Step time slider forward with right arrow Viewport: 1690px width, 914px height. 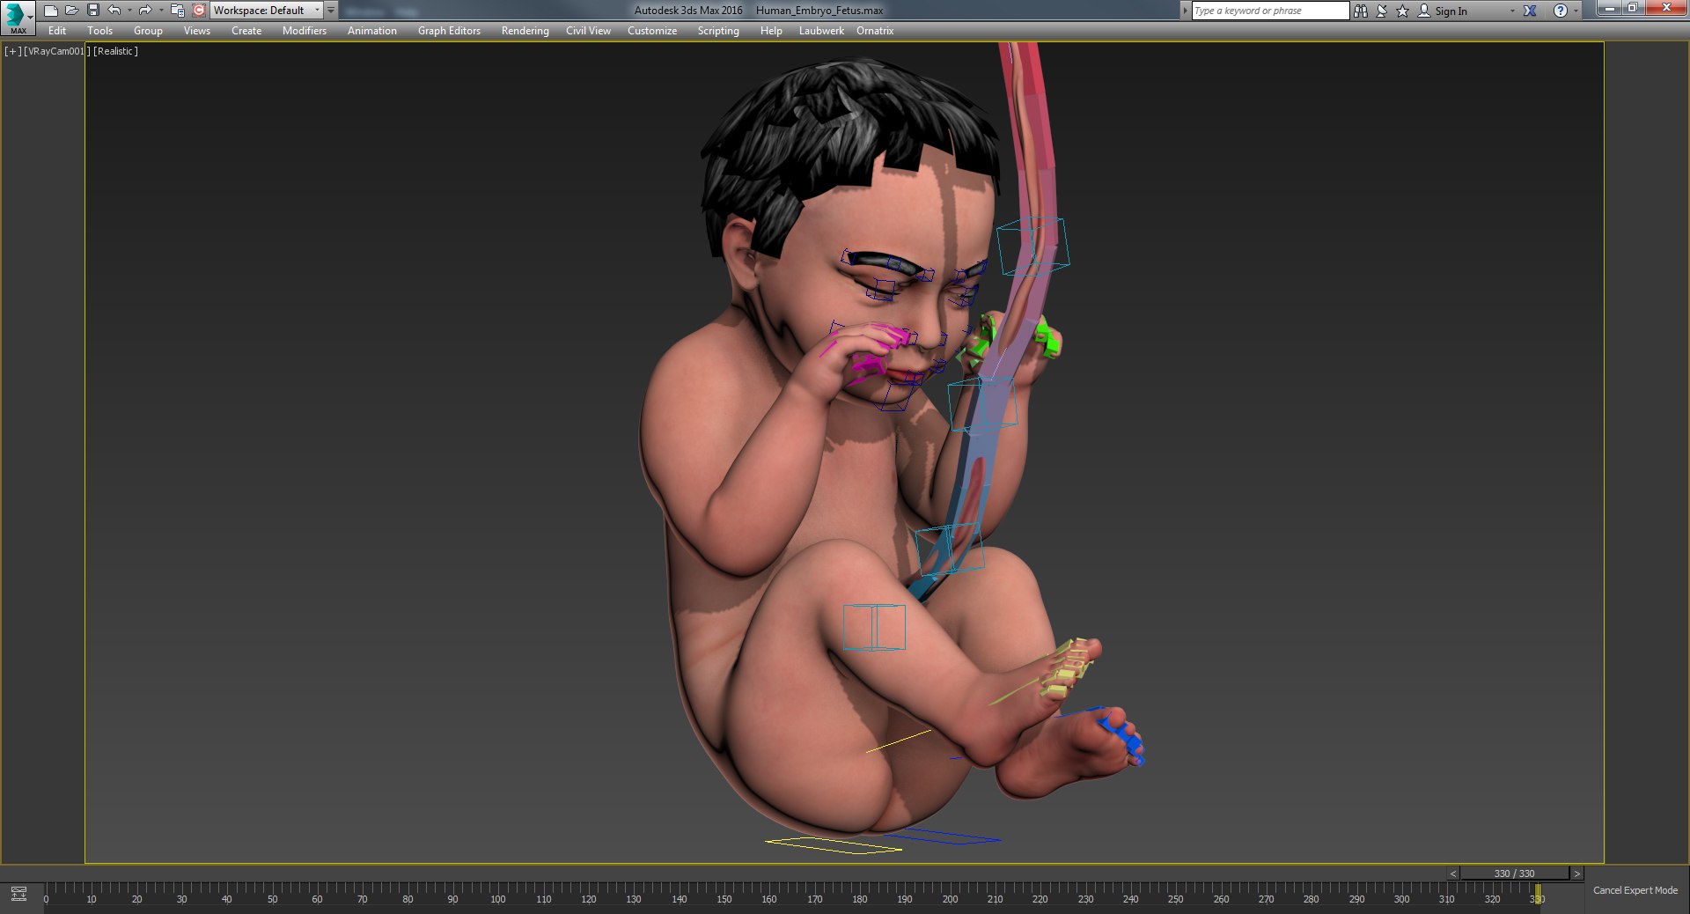tap(1576, 873)
